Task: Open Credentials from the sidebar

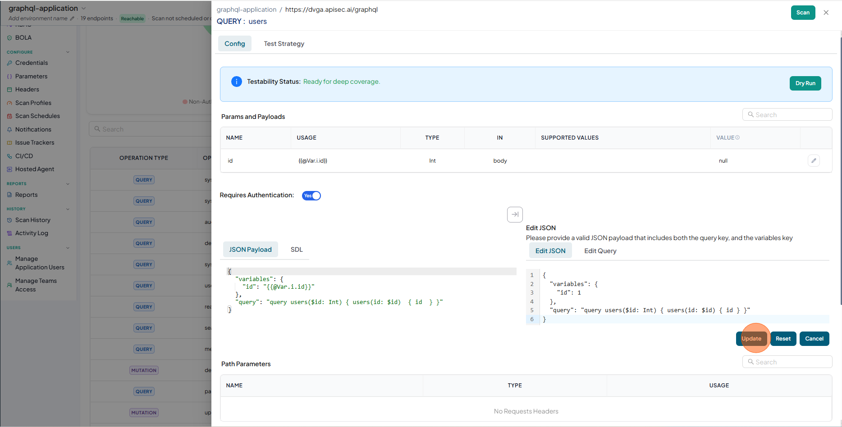Action: coord(32,63)
